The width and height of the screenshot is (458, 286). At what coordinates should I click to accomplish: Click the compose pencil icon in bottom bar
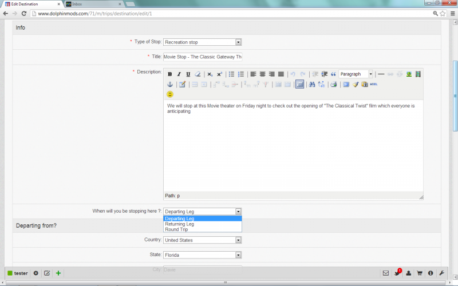tap(47, 273)
